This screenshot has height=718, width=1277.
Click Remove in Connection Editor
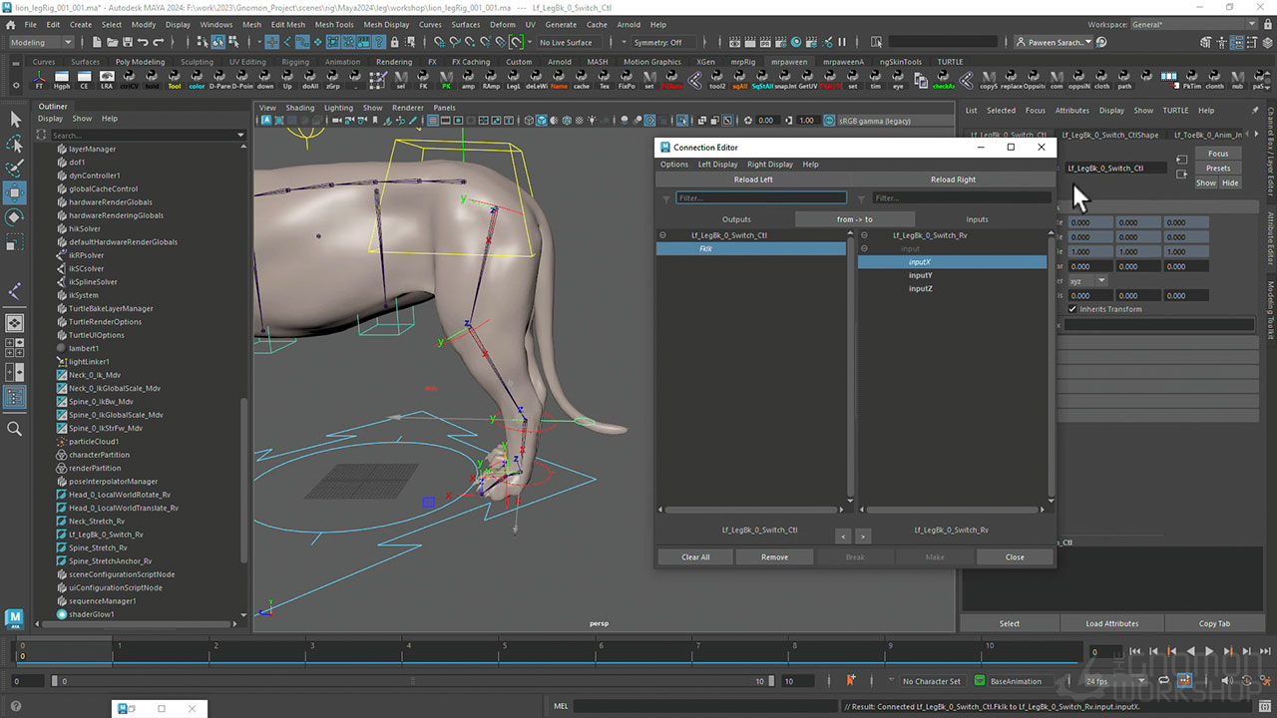774,557
